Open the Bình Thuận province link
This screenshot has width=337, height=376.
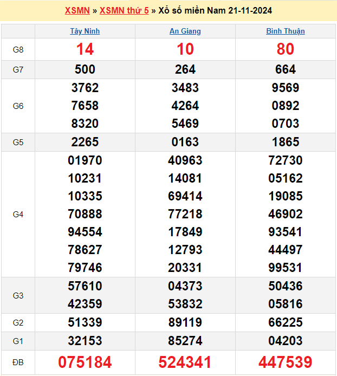tap(286, 31)
